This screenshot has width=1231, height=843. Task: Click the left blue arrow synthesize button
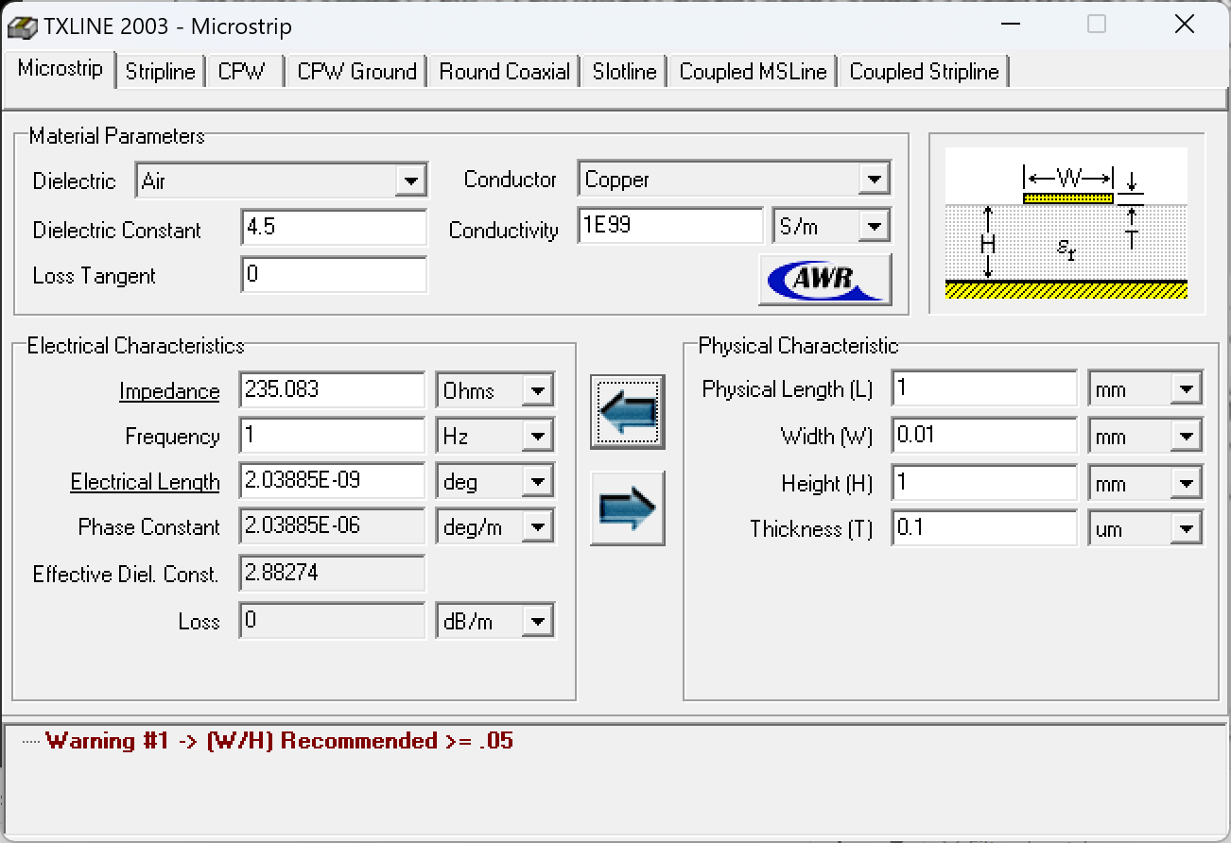click(x=628, y=411)
